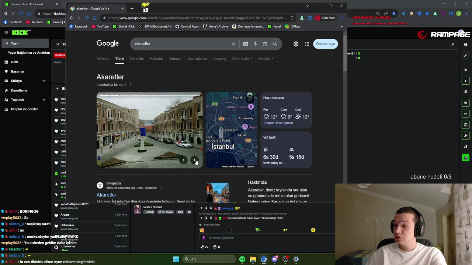This screenshot has width=472, height=265.
Task: Open the YouTube bookmark in front window
Action: click(x=100, y=26)
